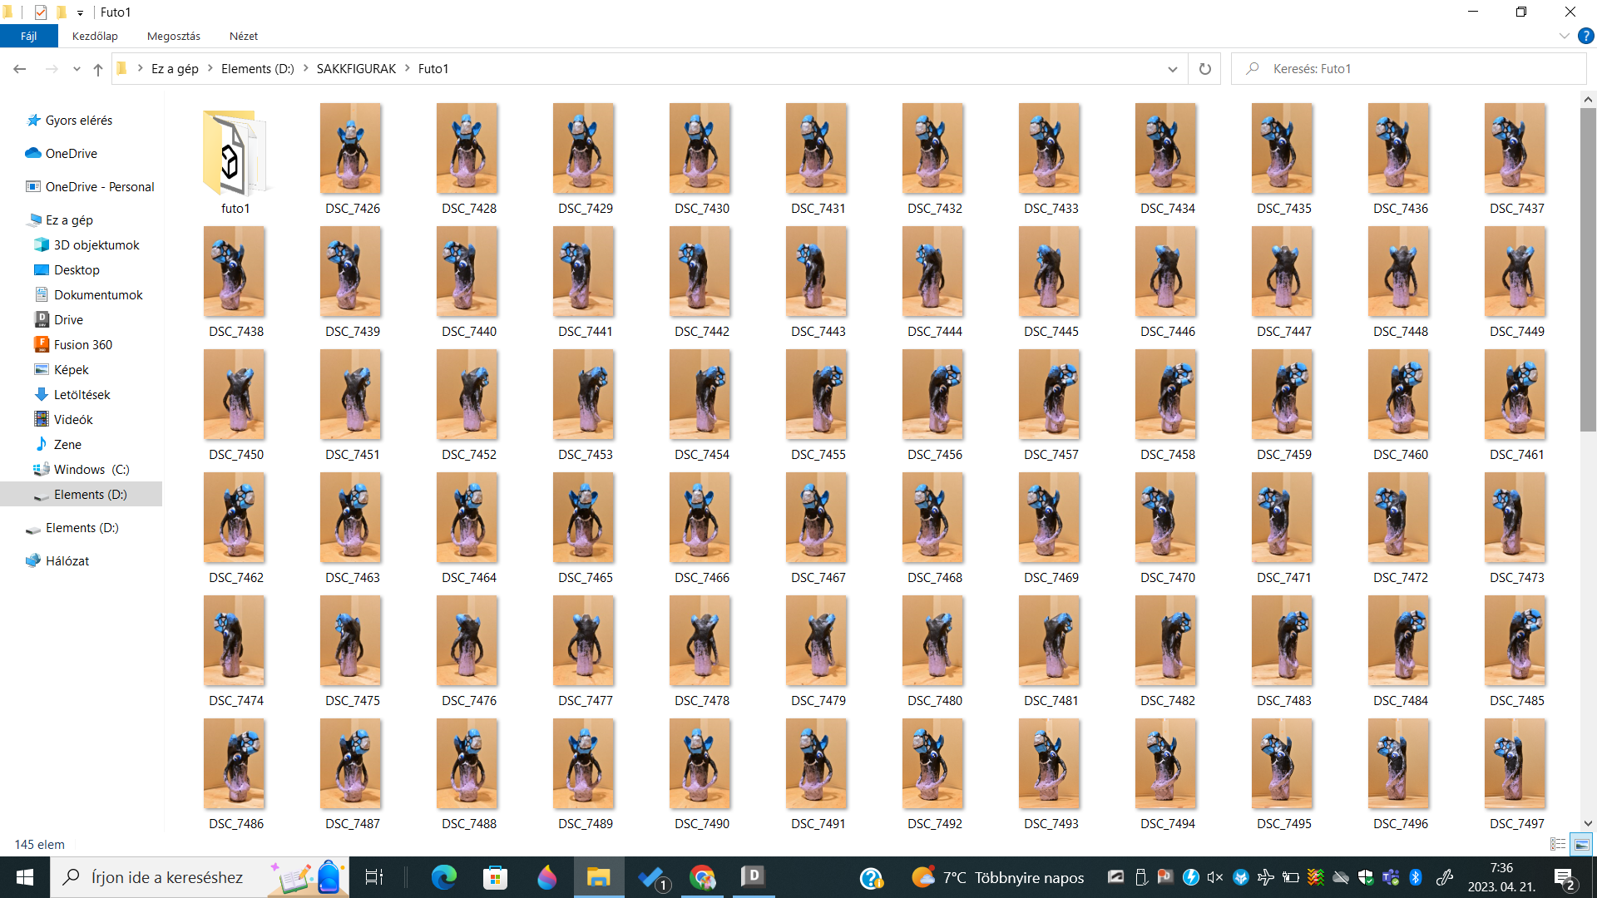Open the Windows Start menu
This screenshot has width=1597, height=898.
click(x=25, y=877)
